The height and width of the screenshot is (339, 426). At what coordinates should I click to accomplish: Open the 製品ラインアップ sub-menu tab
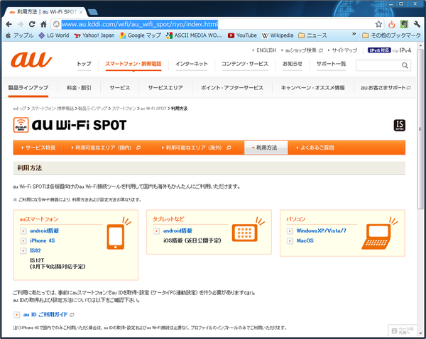click(28, 88)
